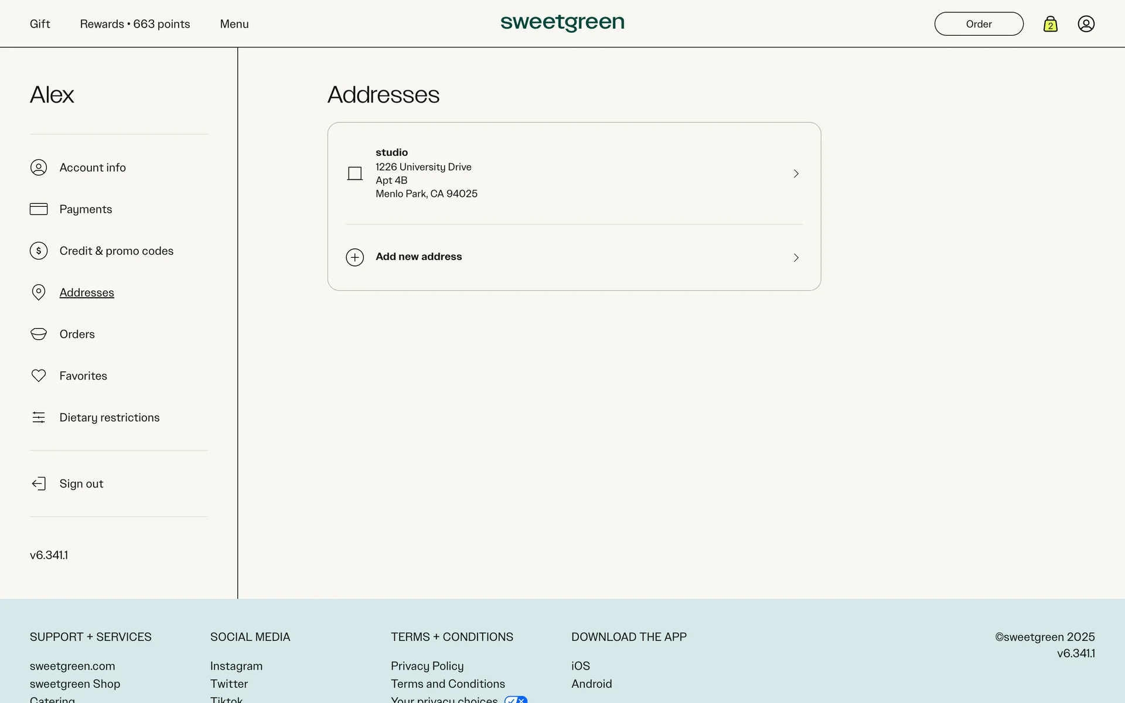
Task: Click the user profile icon in header
Action: (1086, 24)
